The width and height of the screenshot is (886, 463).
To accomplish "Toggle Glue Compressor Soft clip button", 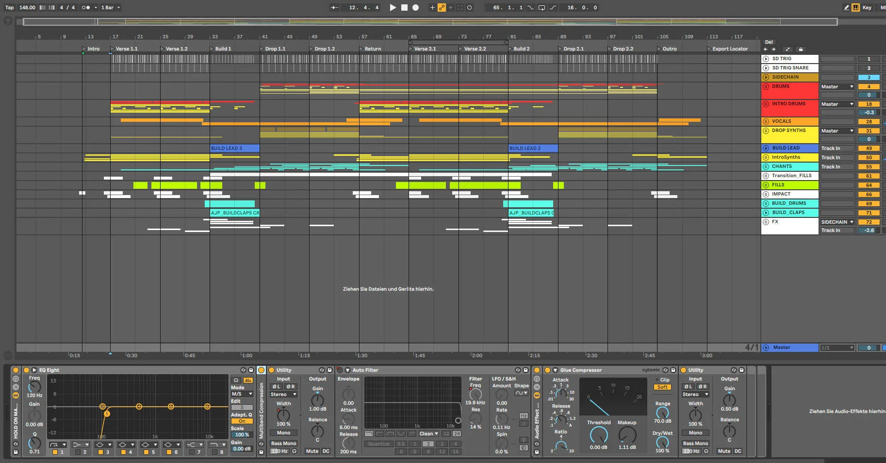I will click(662, 387).
